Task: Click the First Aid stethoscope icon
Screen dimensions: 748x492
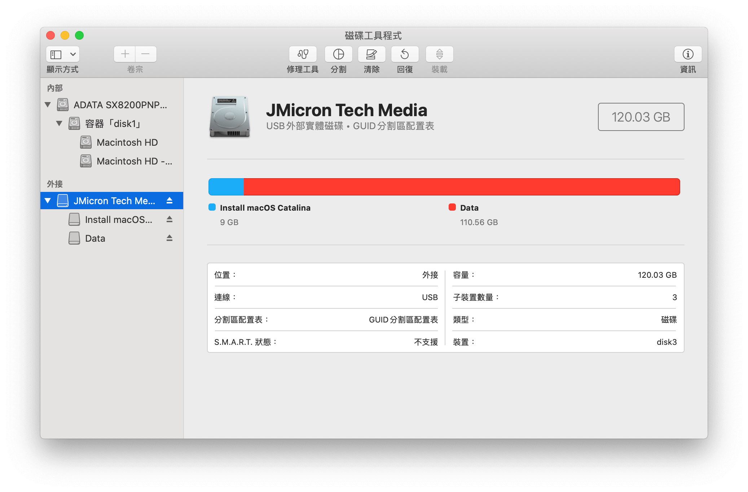Action: [x=303, y=54]
